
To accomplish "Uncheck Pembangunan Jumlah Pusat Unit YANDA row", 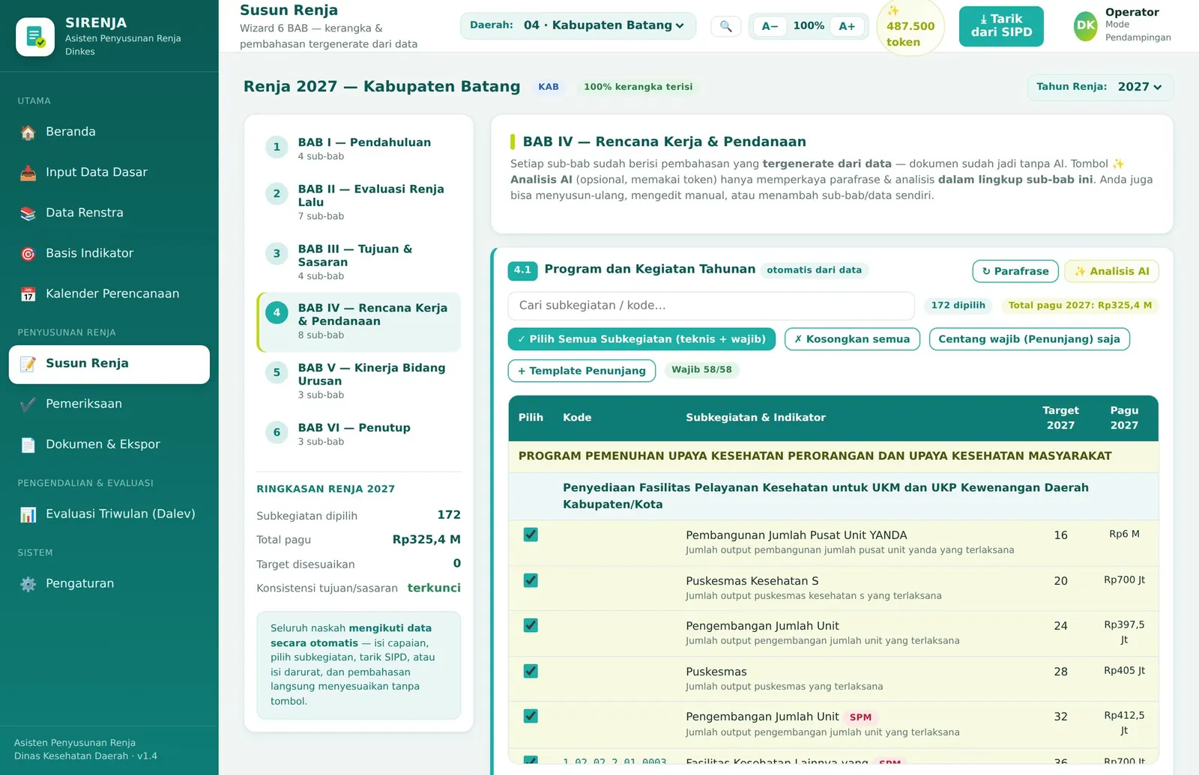I will pos(531,535).
